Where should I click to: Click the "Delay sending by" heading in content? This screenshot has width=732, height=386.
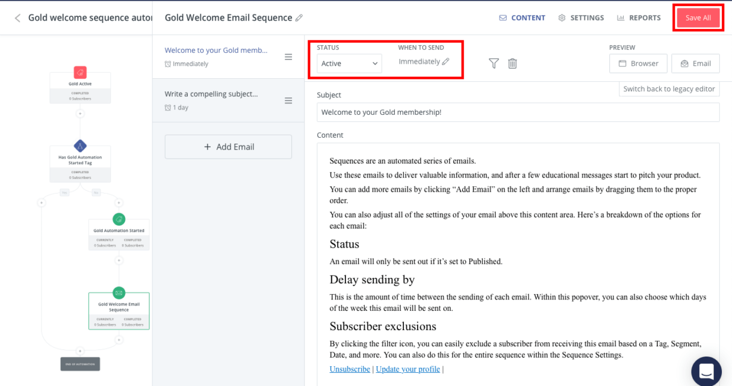pos(372,280)
